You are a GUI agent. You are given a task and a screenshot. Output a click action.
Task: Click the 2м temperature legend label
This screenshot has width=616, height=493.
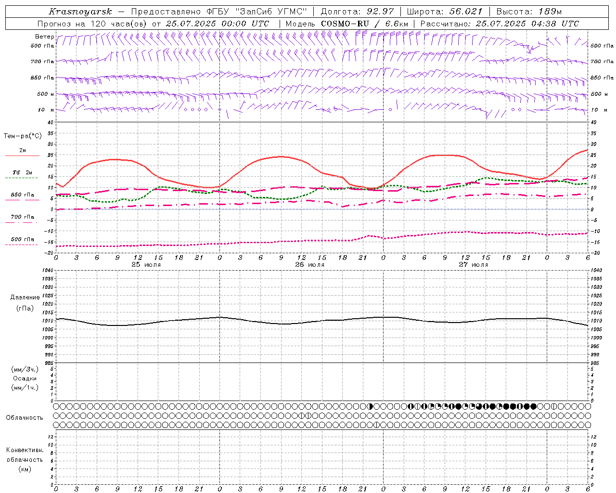click(23, 150)
